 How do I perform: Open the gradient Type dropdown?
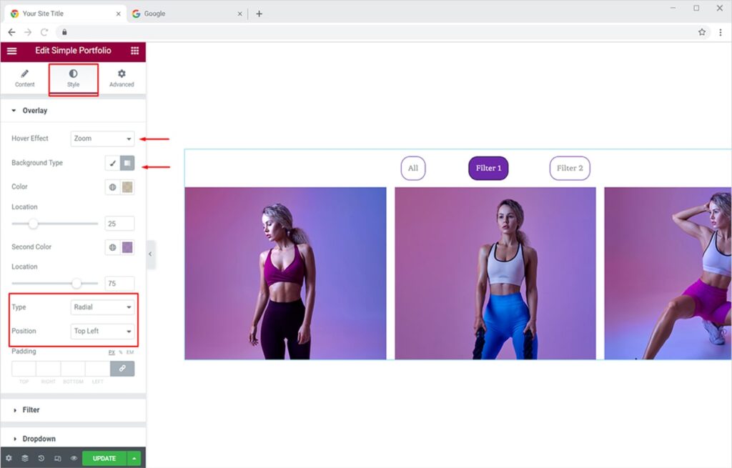pyautogui.click(x=103, y=307)
